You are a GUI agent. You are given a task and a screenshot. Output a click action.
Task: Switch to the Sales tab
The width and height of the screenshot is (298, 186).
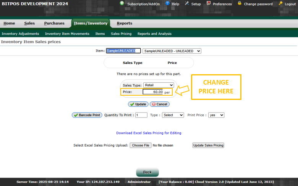click(x=29, y=23)
